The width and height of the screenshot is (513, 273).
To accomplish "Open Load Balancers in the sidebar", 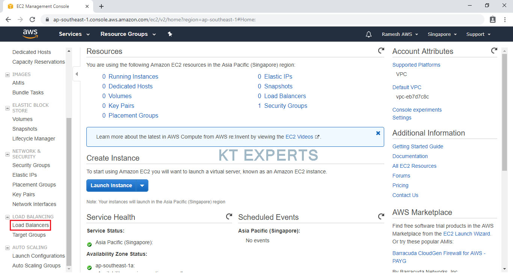I will pyautogui.click(x=30, y=225).
